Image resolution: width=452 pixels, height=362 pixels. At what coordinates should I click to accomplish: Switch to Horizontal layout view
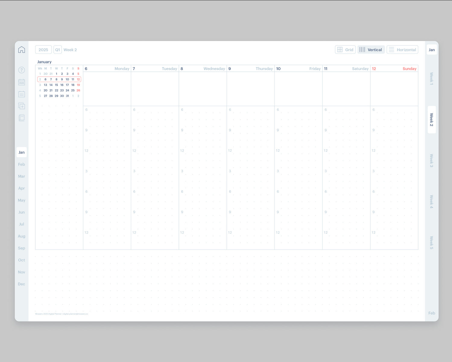[x=402, y=50]
